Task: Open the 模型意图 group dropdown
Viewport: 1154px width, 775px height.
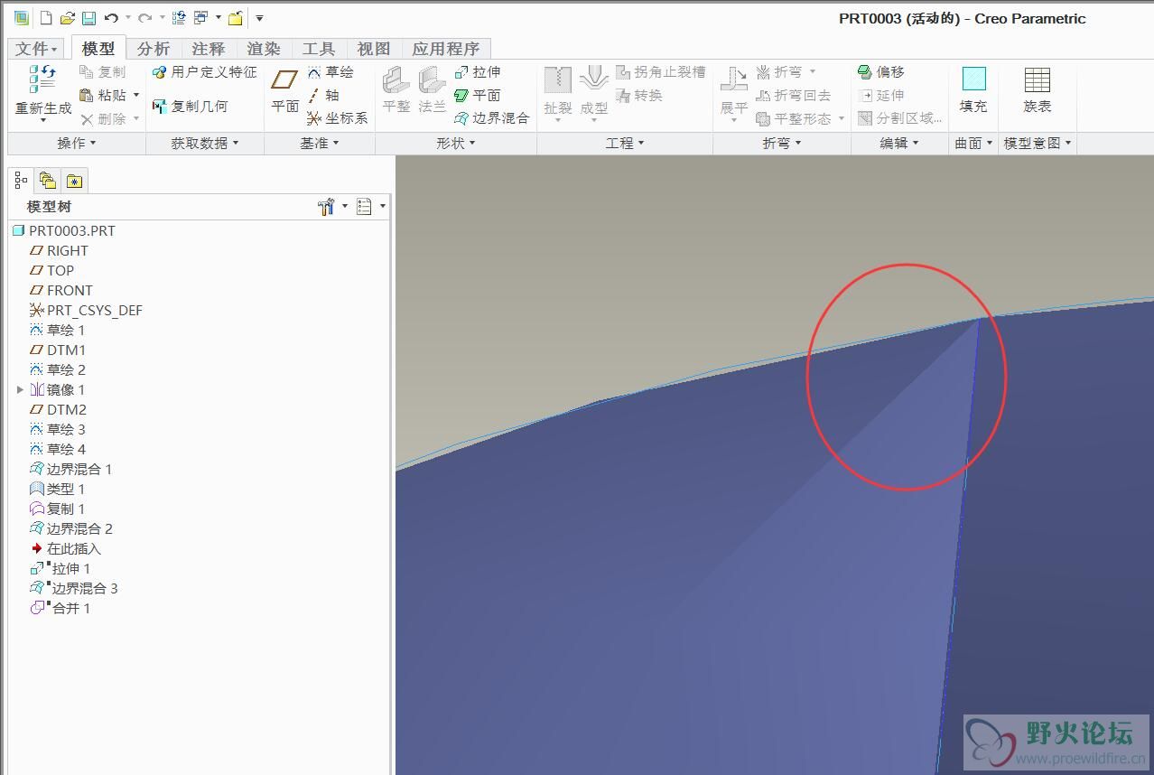Action: [x=1038, y=143]
